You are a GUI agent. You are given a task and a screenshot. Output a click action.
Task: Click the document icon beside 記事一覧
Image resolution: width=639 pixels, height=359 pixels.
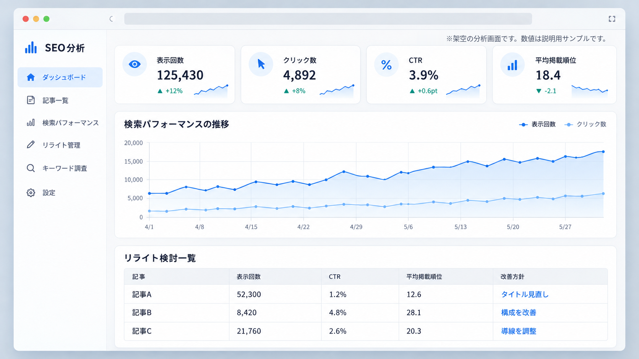click(x=31, y=100)
